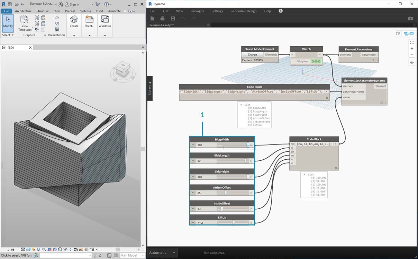Select the Modify tool in Revit ribbon
This screenshot has height=259, width=418.
[8, 22]
